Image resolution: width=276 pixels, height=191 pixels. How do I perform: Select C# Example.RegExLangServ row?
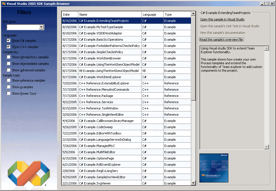tap(126, 171)
